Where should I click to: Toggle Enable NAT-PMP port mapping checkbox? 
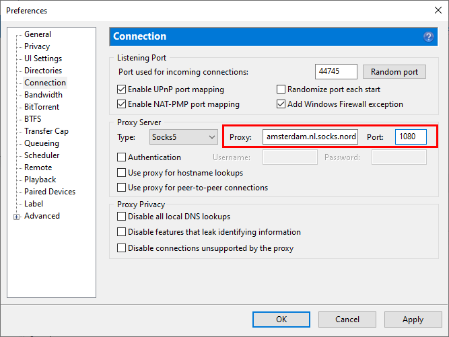(122, 104)
